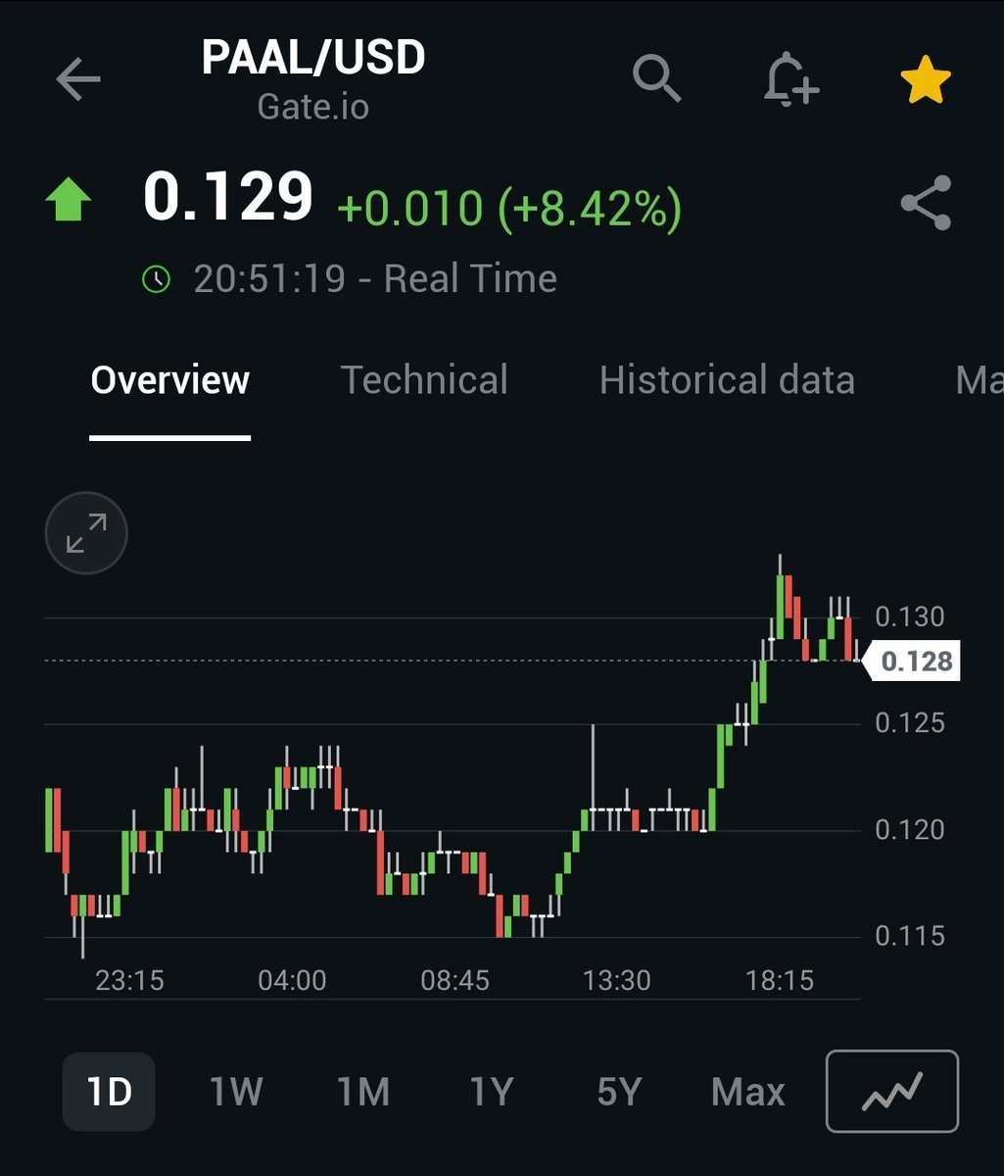This screenshot has width=1004, height=1176.
Task: Select the 1D time range
Action: pos(109,1092)
